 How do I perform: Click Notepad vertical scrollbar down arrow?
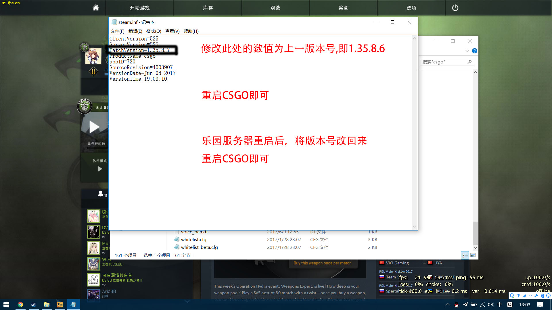414,226
